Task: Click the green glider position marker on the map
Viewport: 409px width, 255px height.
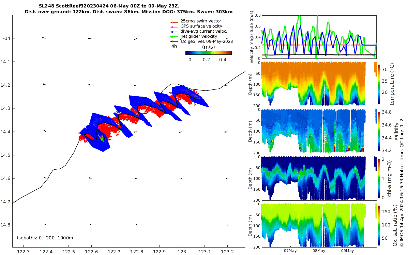Action: click(101, 139)
